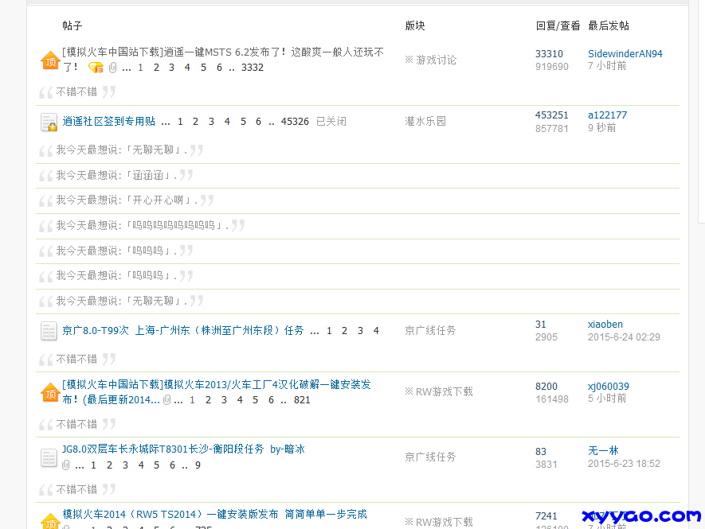The width and height of the screenshot is (705, 529).
Task: Open a122177's profile page
Action: point(607,115)
